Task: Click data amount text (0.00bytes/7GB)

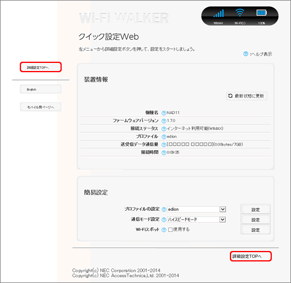Action: click(228, 144)
